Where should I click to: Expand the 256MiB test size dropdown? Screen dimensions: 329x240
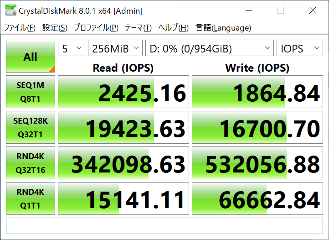coord(115,48)
